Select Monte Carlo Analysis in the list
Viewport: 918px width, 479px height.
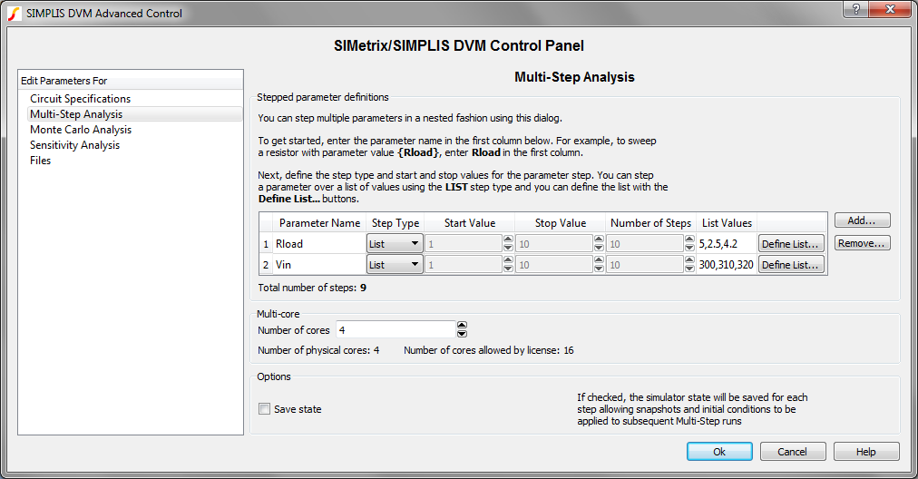(81, 130)
